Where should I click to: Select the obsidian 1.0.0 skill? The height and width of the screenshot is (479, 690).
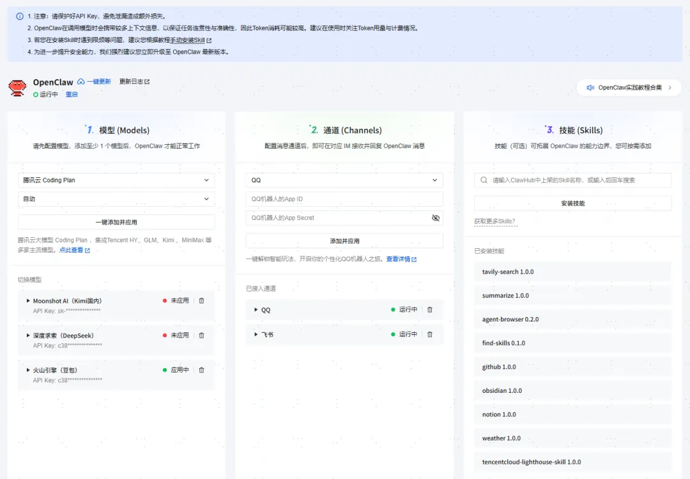point(572,391)
